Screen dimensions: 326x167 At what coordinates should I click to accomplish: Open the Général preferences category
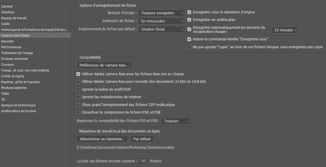click(x=7, y=6)
